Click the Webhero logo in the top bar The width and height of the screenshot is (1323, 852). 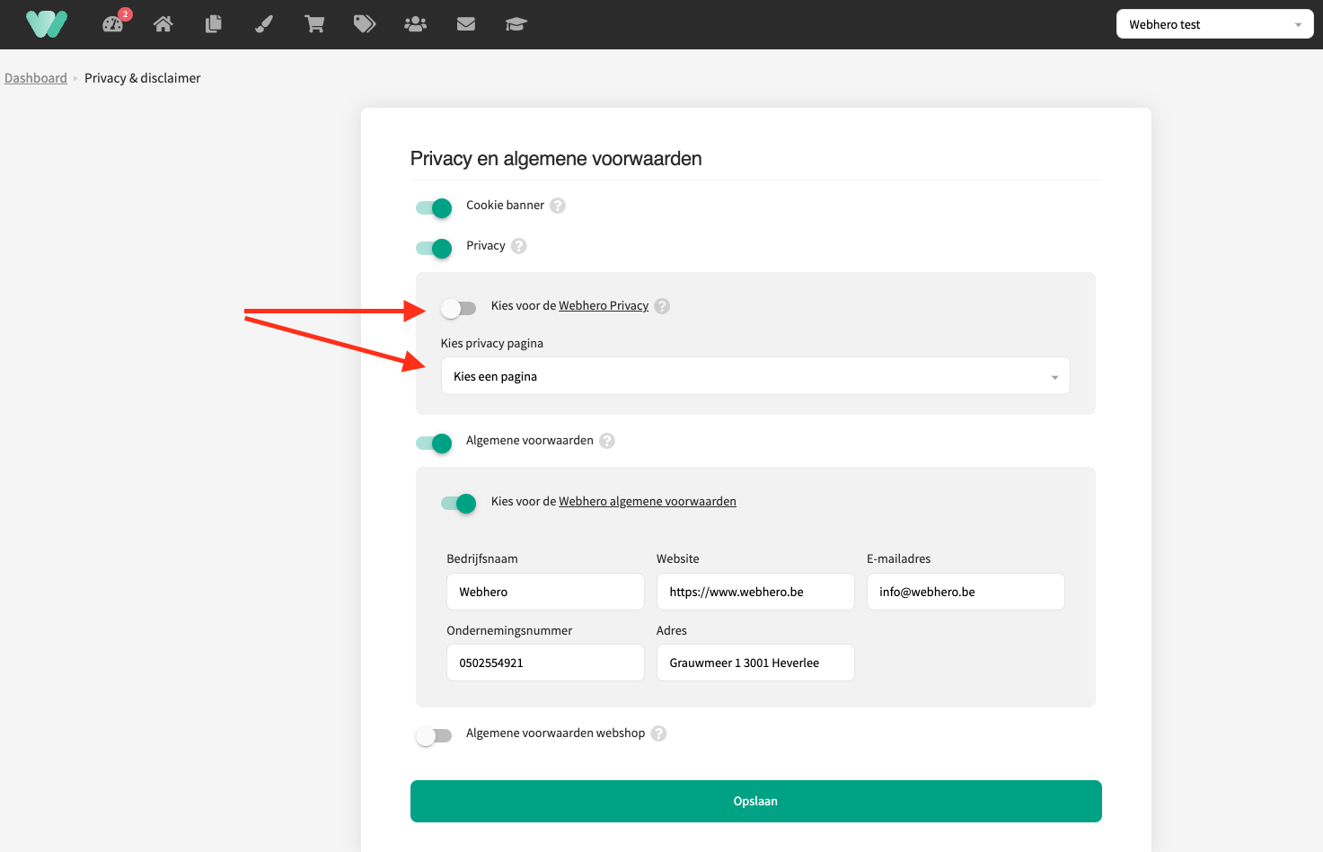click(x=47, y=24)
